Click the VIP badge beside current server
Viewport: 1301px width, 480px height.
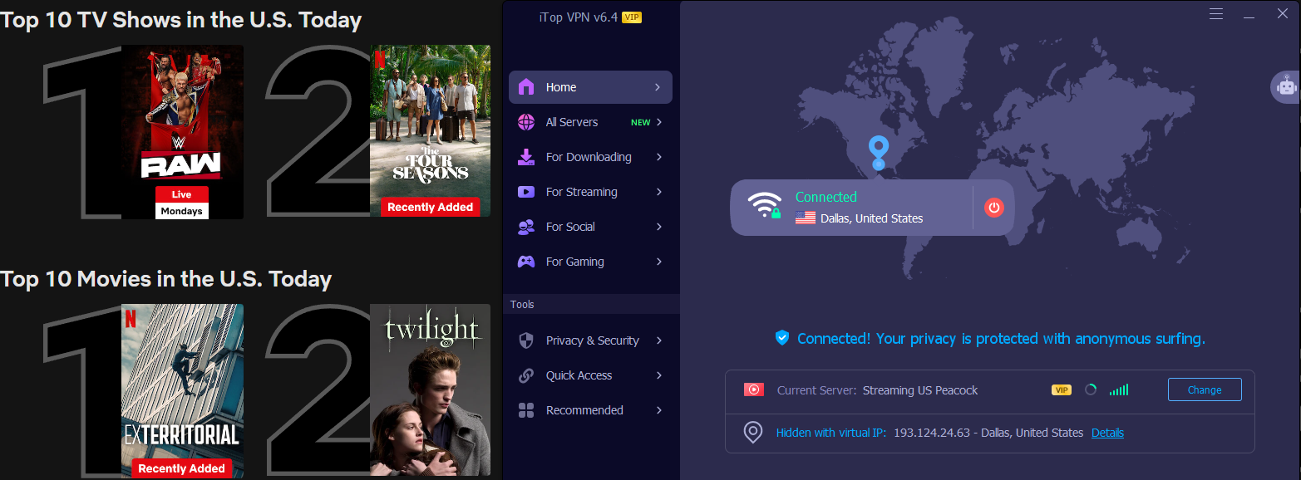pos(1062,389)
